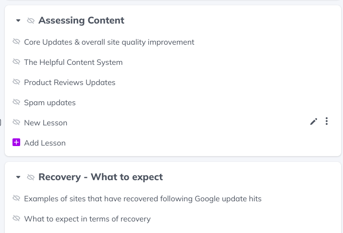Toggle visibility of Recovery - What to expect section
343x233 pixels.
(31, 177)
